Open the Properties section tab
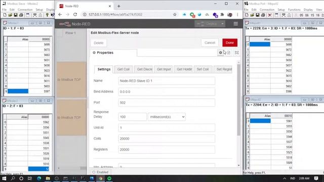324x182 pixels. click(x=113, y=53)
